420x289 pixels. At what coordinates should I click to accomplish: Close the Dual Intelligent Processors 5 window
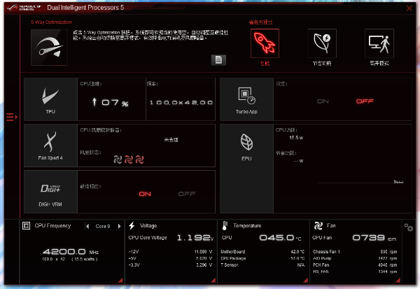click(409, 8)
